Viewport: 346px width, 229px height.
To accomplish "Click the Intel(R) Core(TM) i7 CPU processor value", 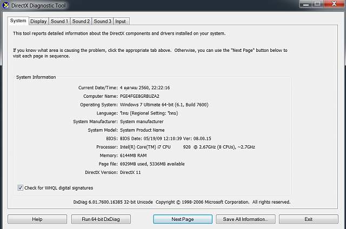I will click(188, 147).
